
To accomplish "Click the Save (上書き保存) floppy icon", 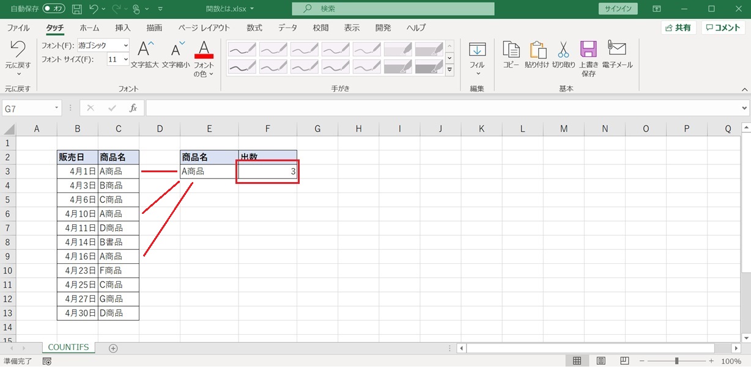I will pyautogui.click(x=588, y=50).
